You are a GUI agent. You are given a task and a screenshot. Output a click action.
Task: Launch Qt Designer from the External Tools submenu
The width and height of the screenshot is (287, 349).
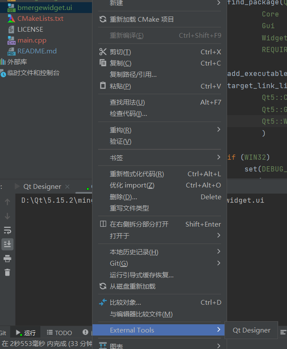point(251,330)
